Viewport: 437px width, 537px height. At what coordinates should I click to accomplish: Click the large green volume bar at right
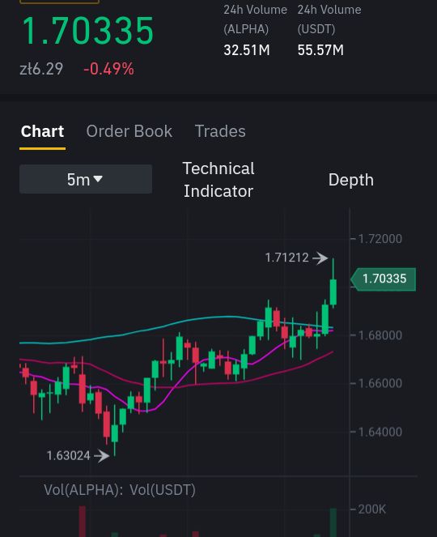(x=333, y=522)
